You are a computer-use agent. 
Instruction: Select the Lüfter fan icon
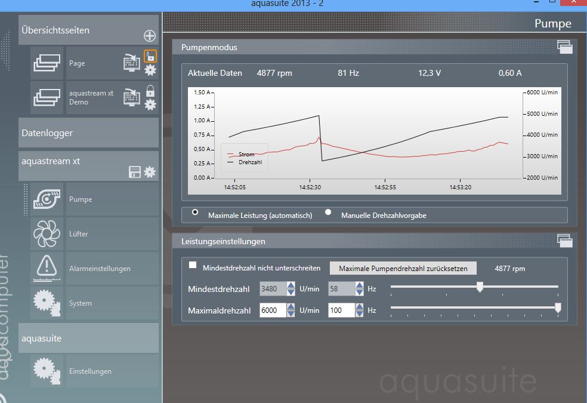click(x=47, y=234)
